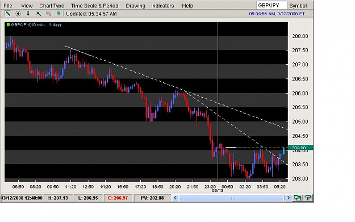This screenshot has width=355, height=222.
Task: Click the 21:50 time axis label
Action: [x=193, y=187]
